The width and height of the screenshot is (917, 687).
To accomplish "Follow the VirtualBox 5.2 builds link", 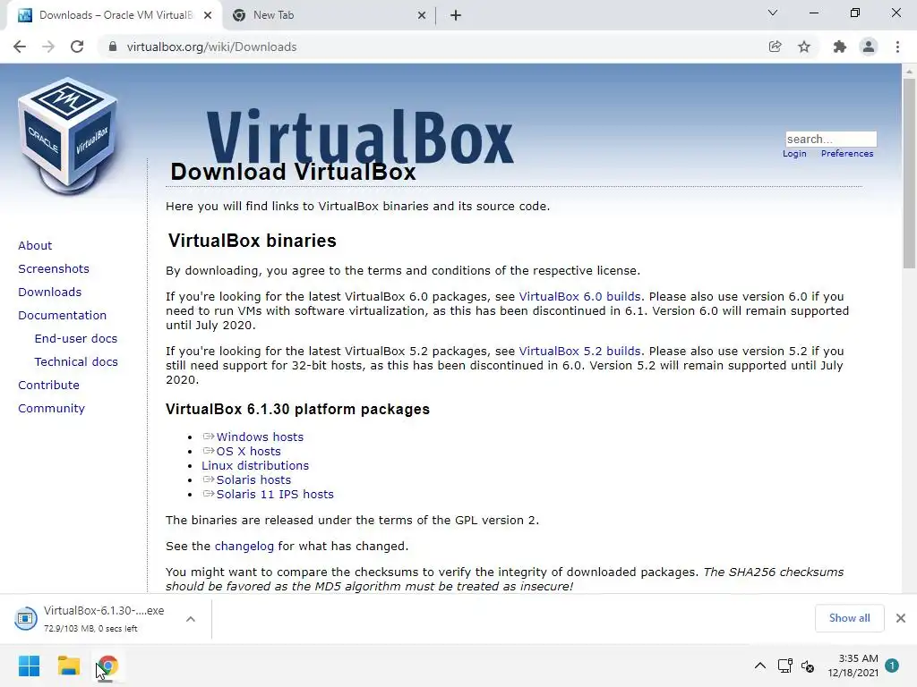I will (579, 351).
